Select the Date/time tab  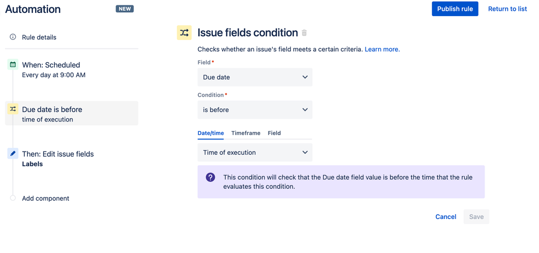point(211,133)
